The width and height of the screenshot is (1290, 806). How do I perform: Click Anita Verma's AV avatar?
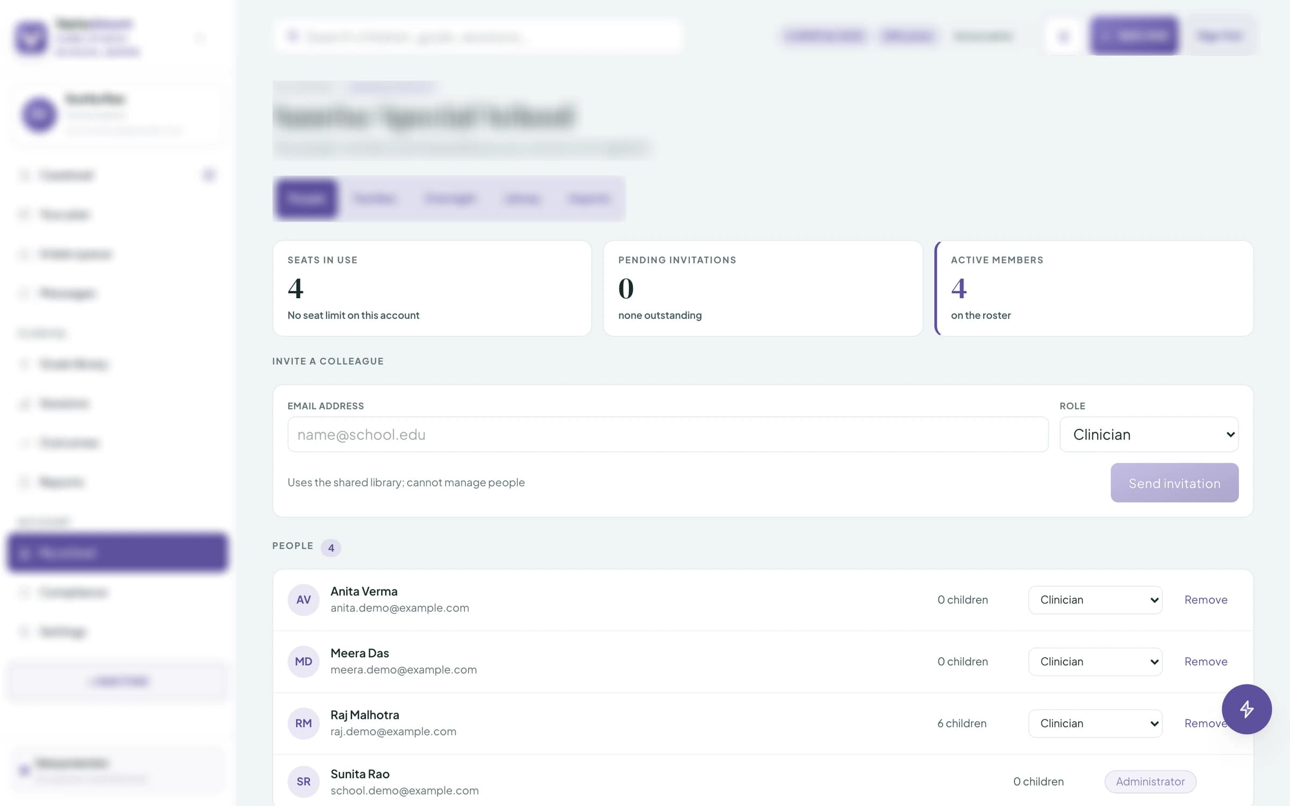pos(303,600)
